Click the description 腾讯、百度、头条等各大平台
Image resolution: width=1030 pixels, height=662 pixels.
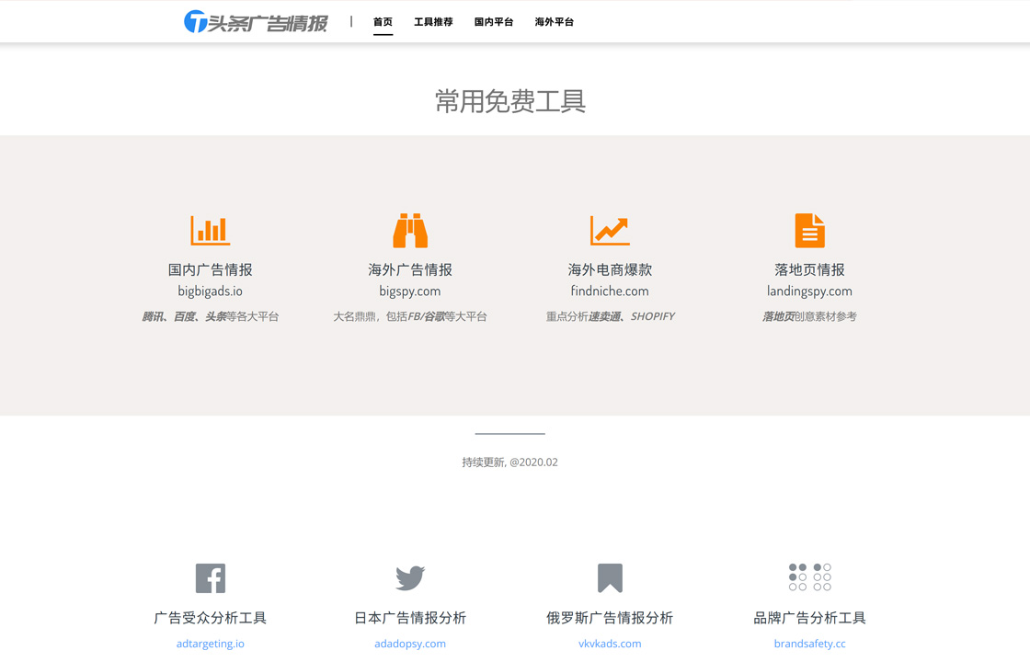point(211,316)
